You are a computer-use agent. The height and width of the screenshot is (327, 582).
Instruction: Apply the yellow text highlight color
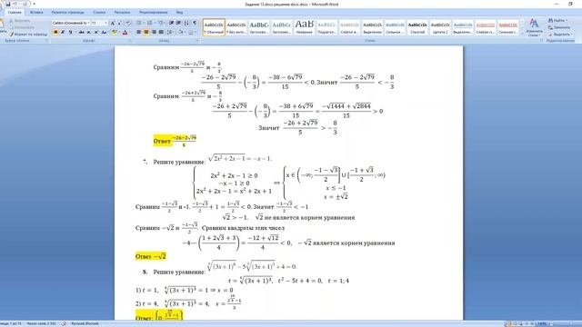(114, 33)
